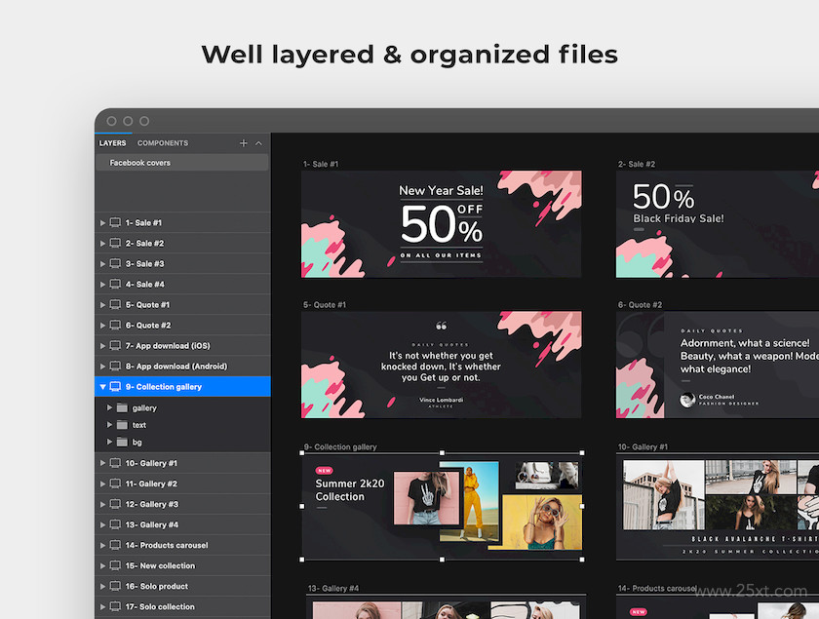This screenshot has height=619, width=819.
Task: Collapse the pages list chevron
Action: click(258, 143)
